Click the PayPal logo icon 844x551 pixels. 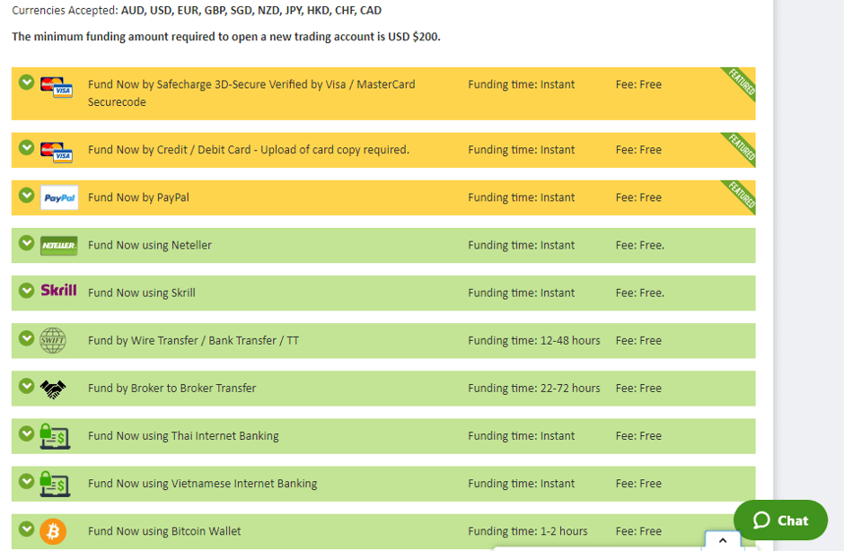(59, 197)
